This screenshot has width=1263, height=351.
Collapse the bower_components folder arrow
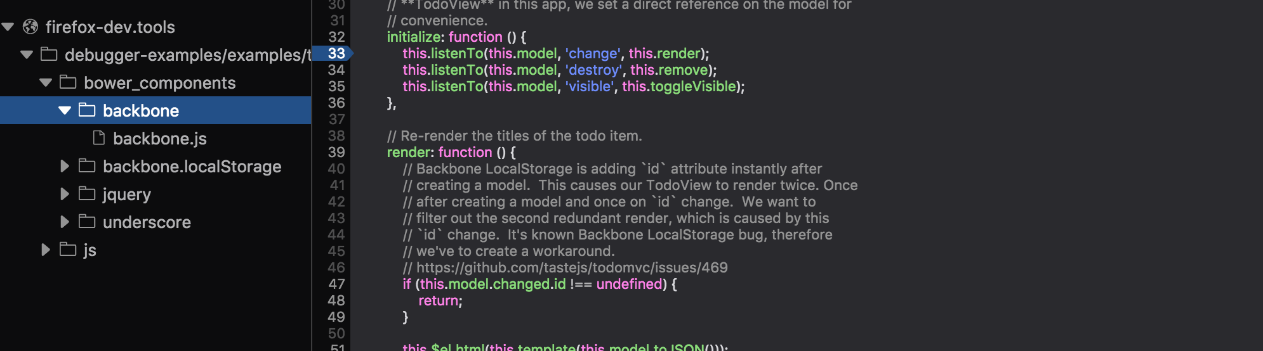point(46,82)
